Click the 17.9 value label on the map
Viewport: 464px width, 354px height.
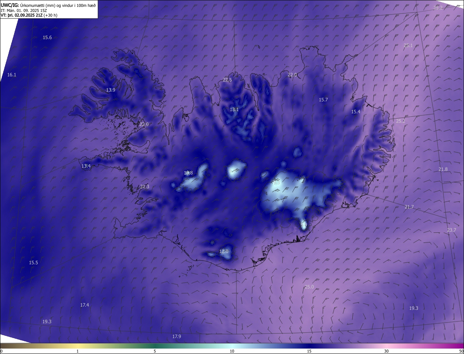click(x=177, y=337)
